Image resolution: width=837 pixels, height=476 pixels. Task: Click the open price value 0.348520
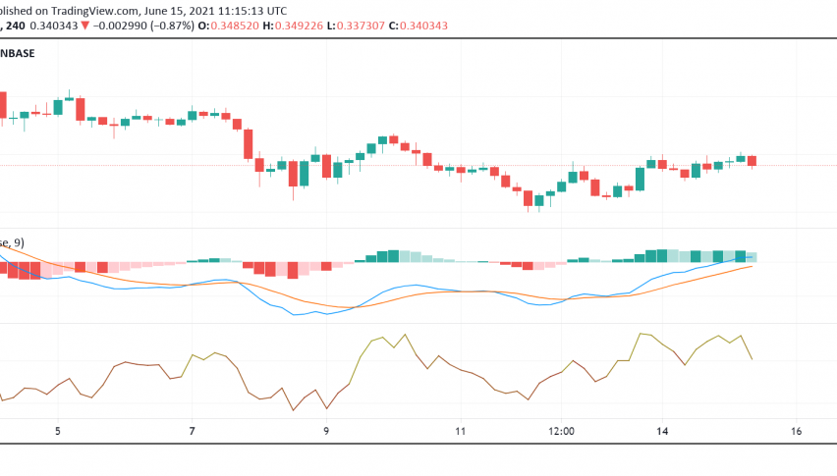pyautogui.click(x=235, y=26)
